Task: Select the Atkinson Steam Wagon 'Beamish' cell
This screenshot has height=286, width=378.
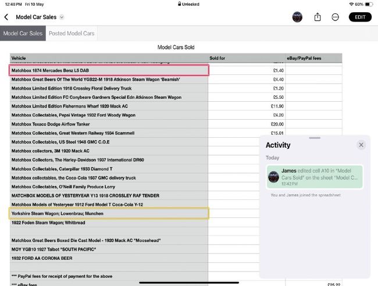Action: (109, 79)
